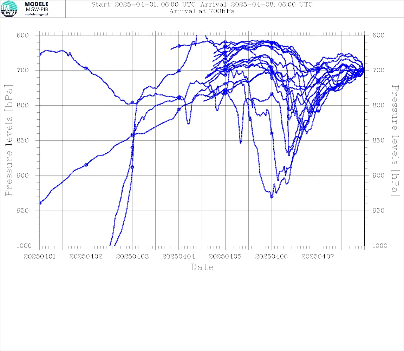Click left axis value 900
This screenshot has width=404, height=351.
[23, 175]
